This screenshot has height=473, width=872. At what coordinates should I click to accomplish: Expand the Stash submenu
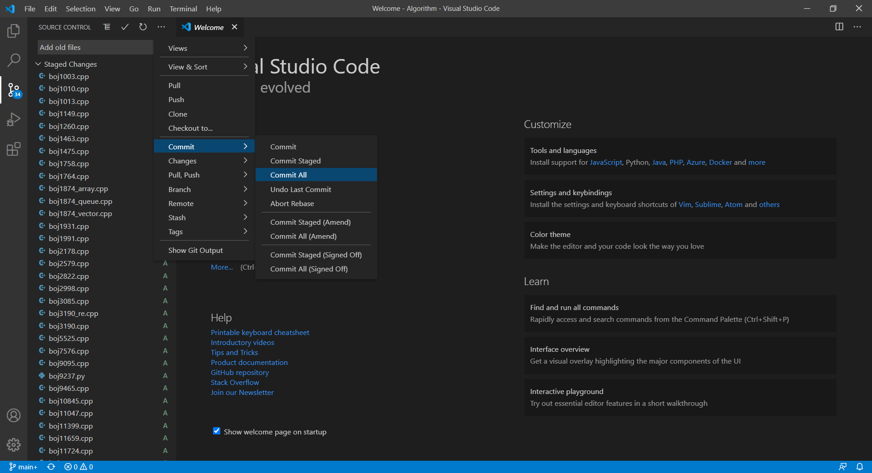click(204, 217)
